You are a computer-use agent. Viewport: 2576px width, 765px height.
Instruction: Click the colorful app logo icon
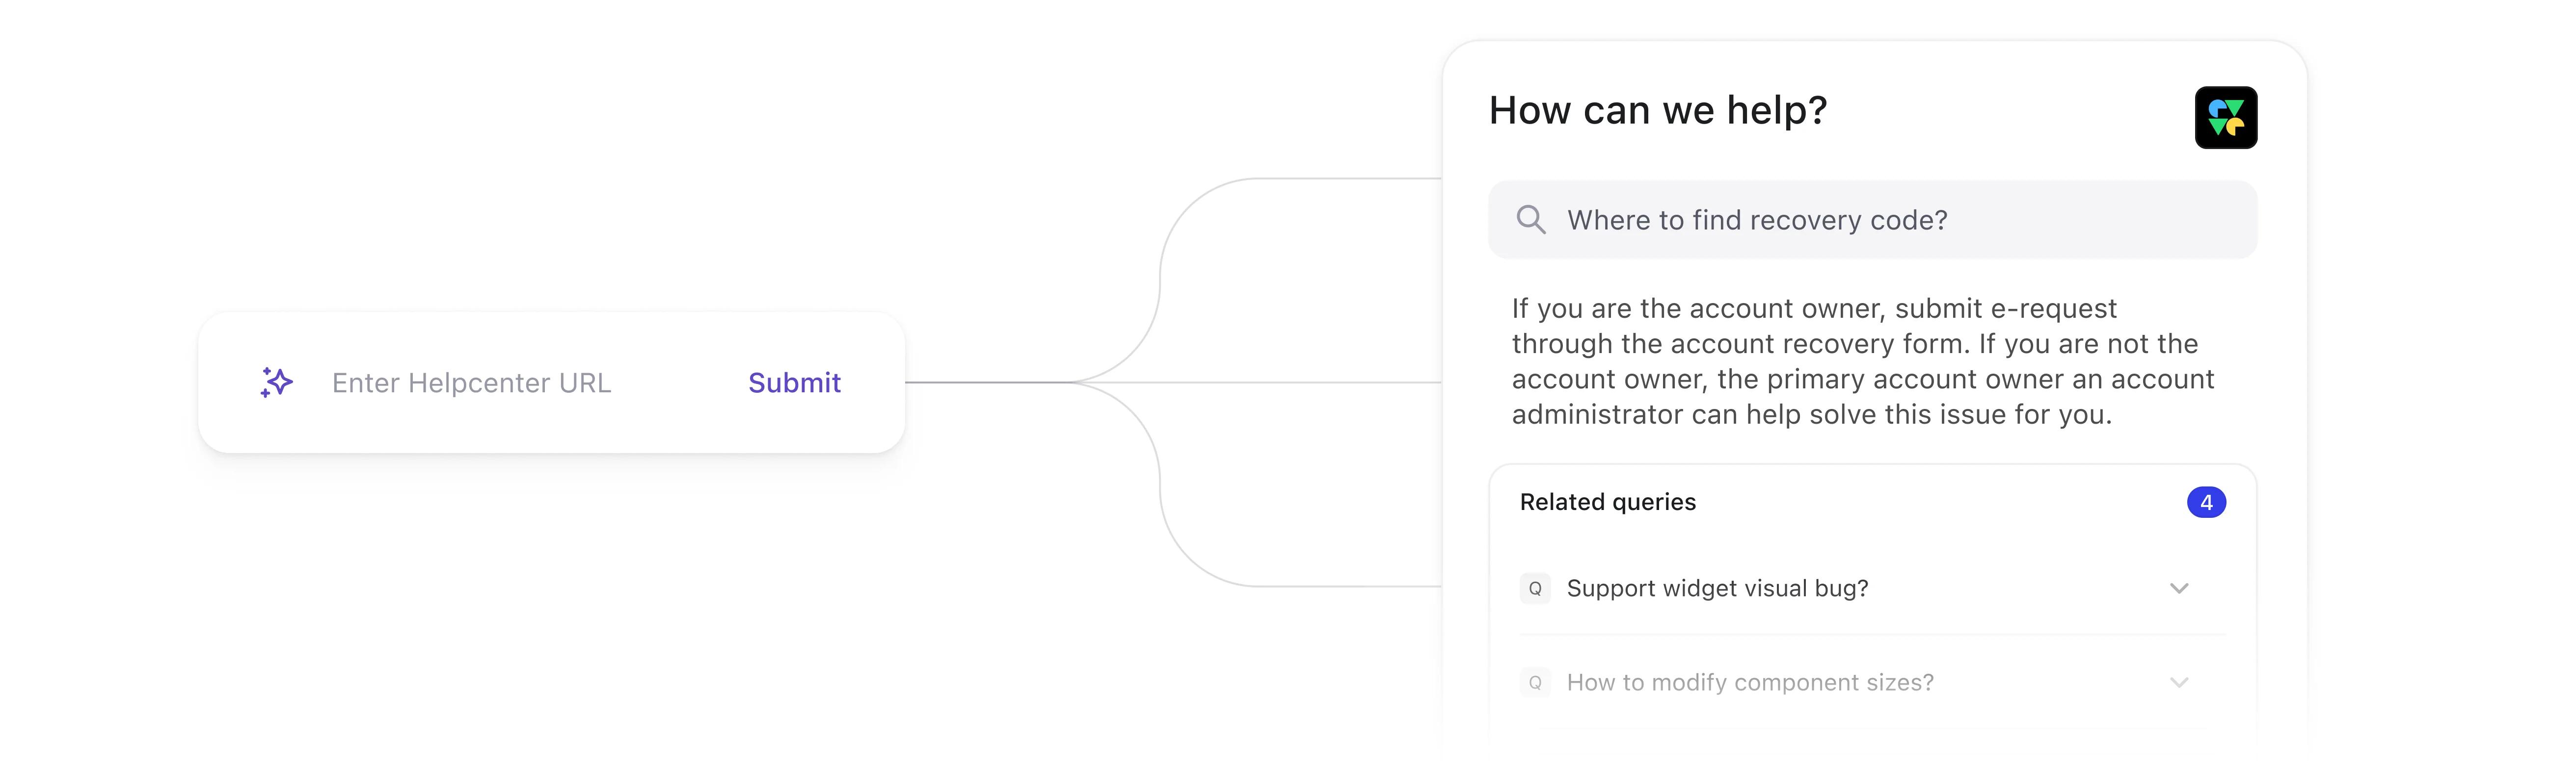click(2225, 118)
